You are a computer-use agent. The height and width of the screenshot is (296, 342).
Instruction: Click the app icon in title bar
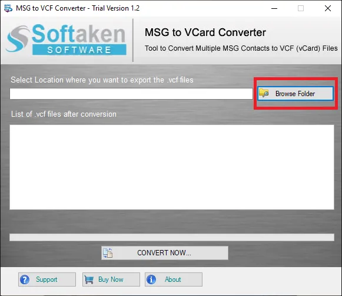(8, 8)
